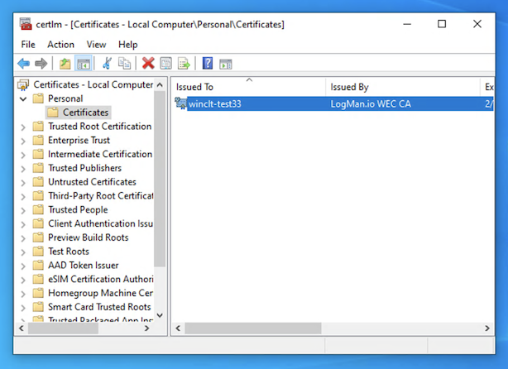Select AAD Token Issuer in the tree
This screenshot has width=508, height=369.
point(84,266)
